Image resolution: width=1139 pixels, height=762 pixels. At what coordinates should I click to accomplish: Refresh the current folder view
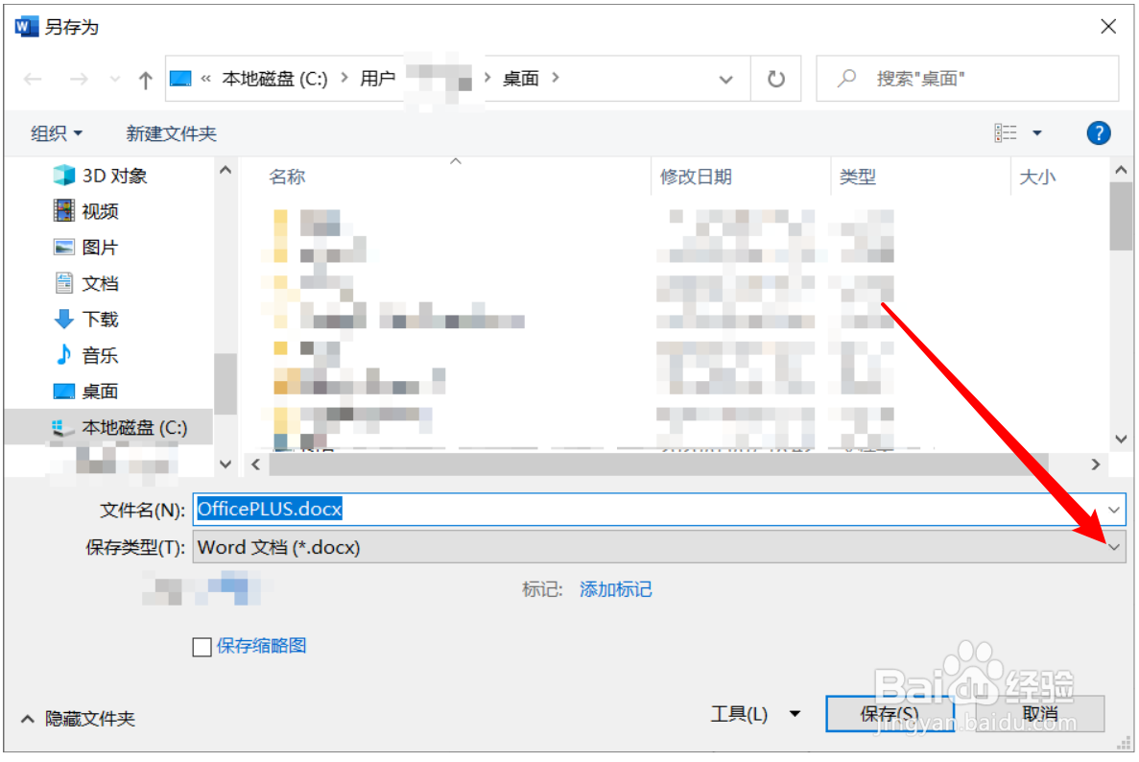pos(777,79)
